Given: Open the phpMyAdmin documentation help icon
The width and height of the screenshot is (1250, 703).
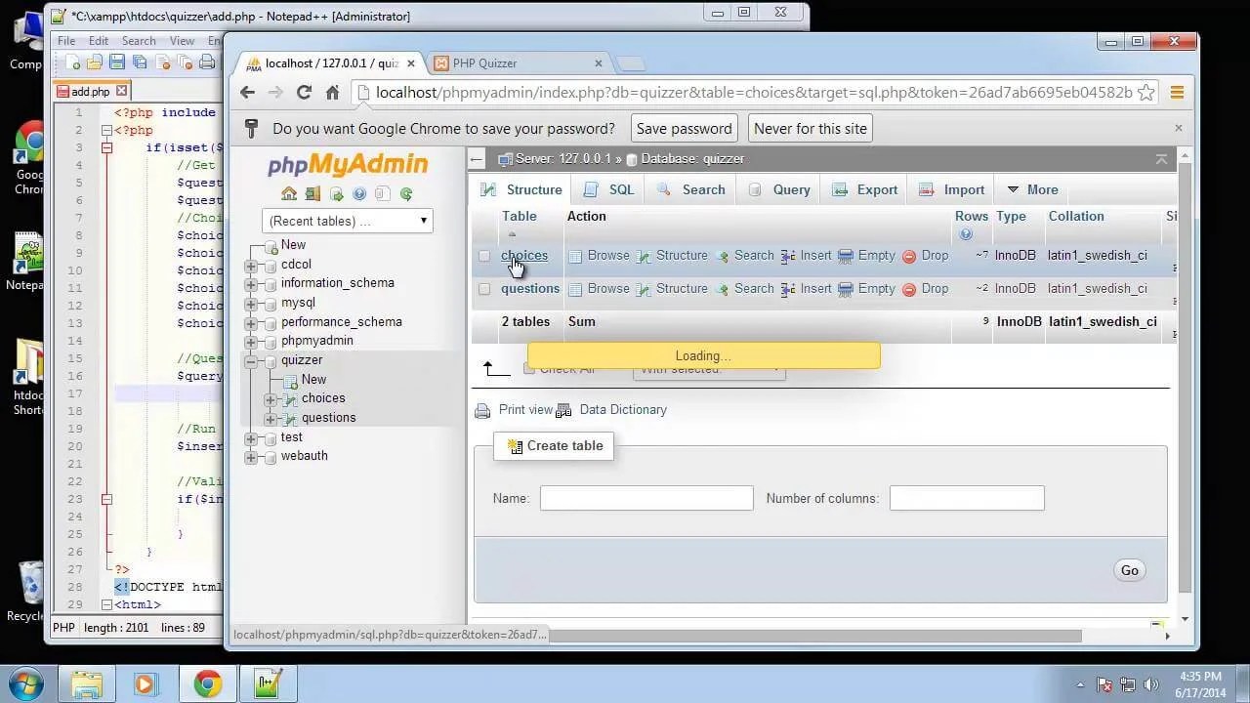Looking at the screenshot, I should (359, 193).
